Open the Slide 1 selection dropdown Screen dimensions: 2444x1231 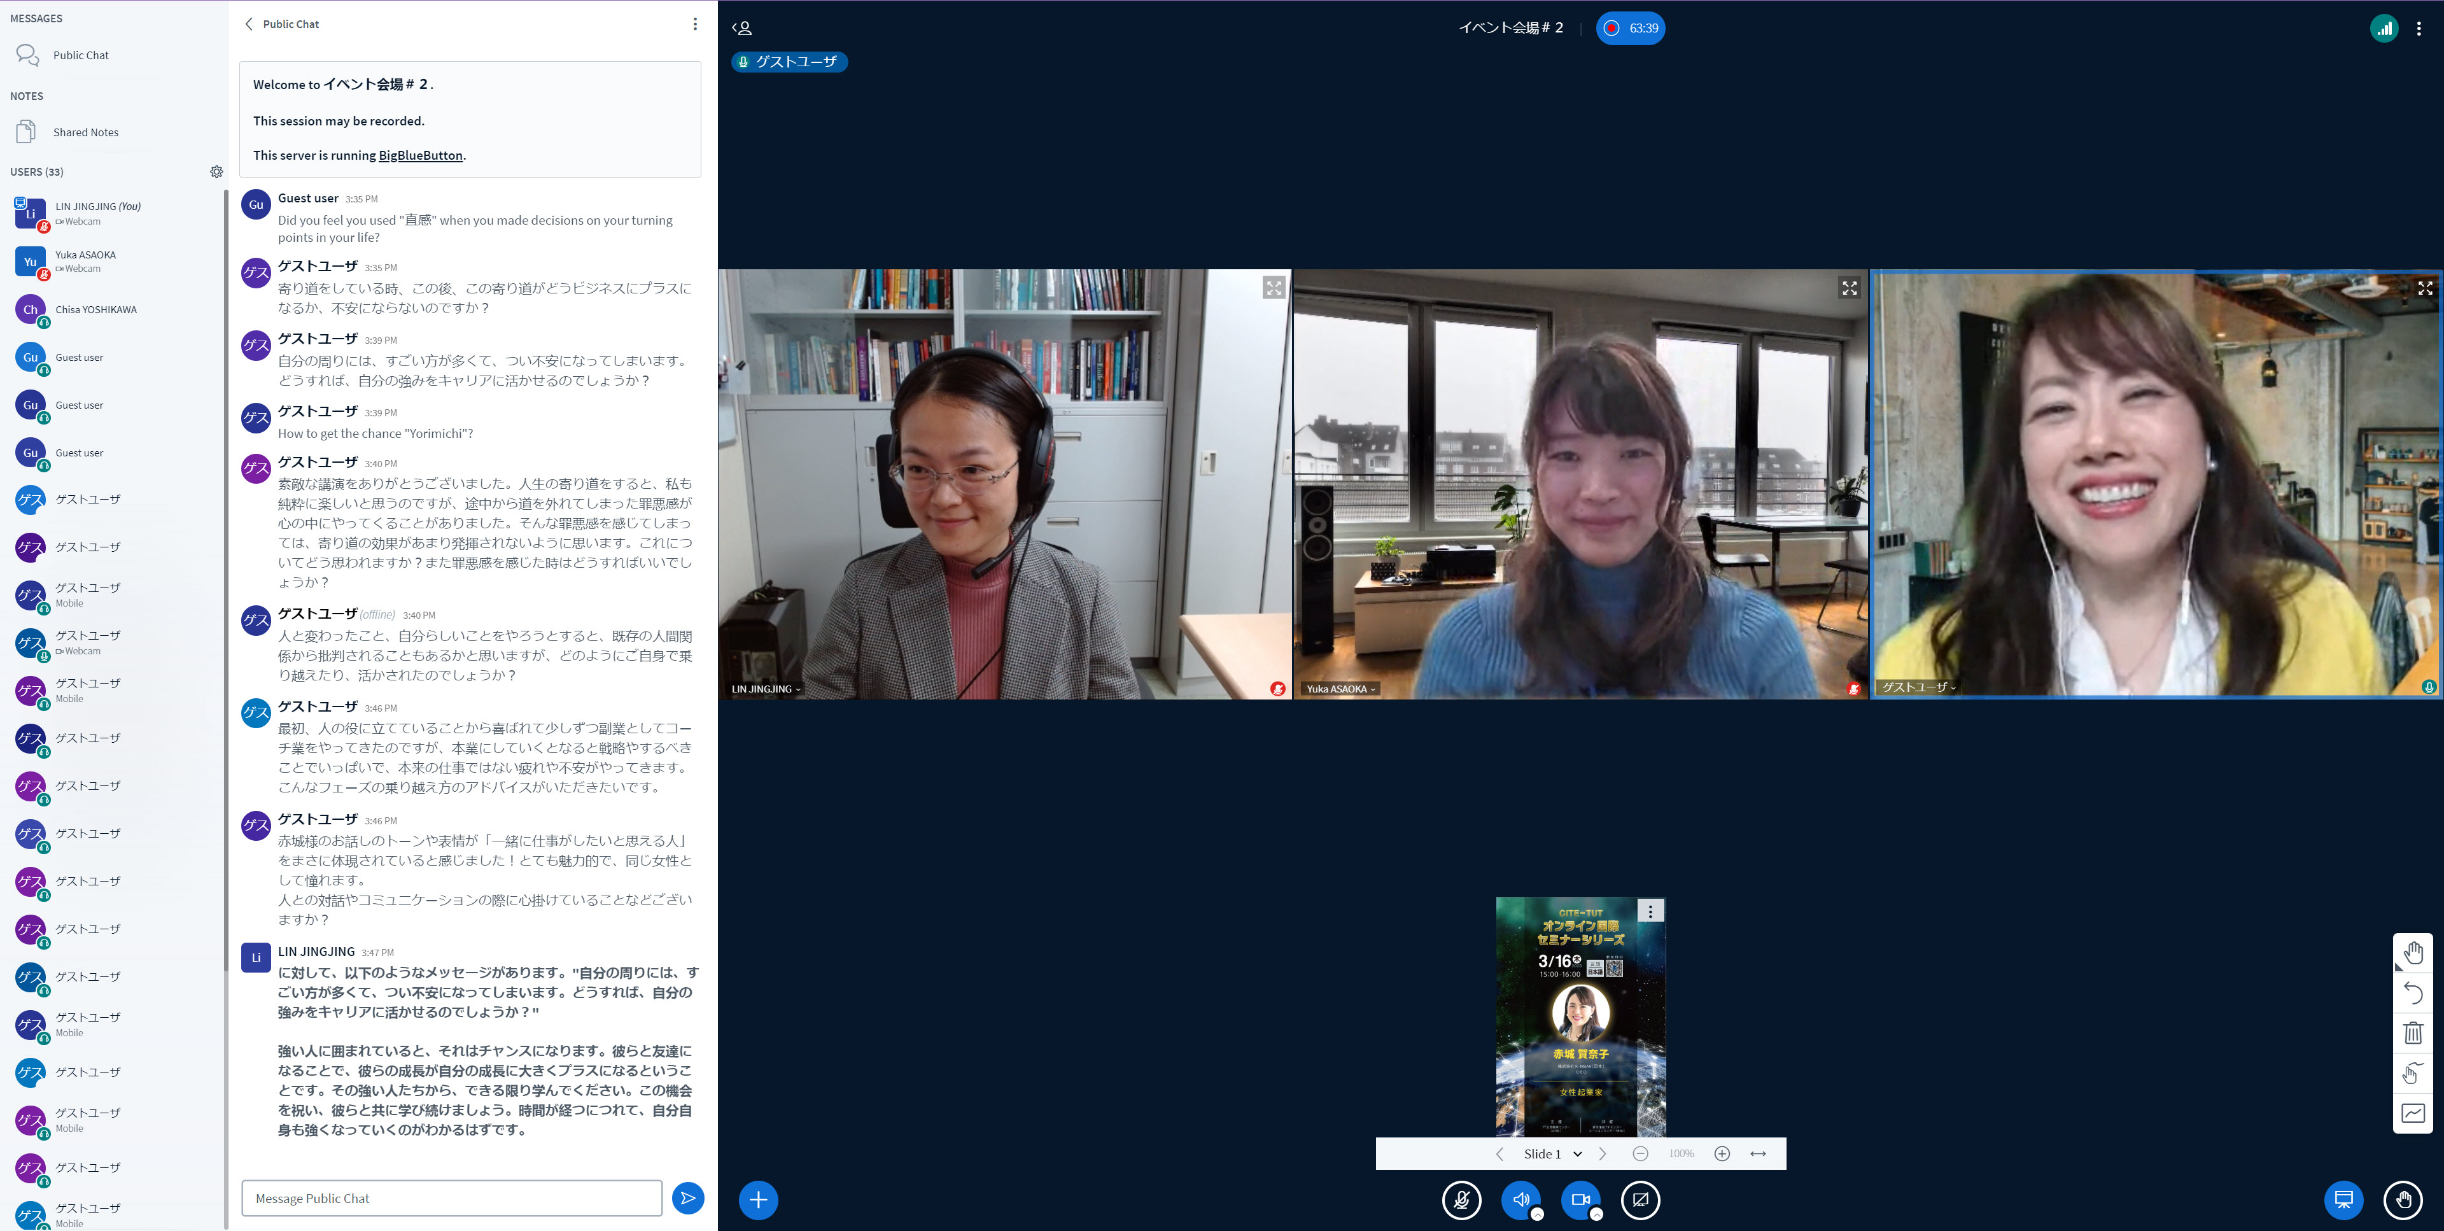(1552, 1153)
